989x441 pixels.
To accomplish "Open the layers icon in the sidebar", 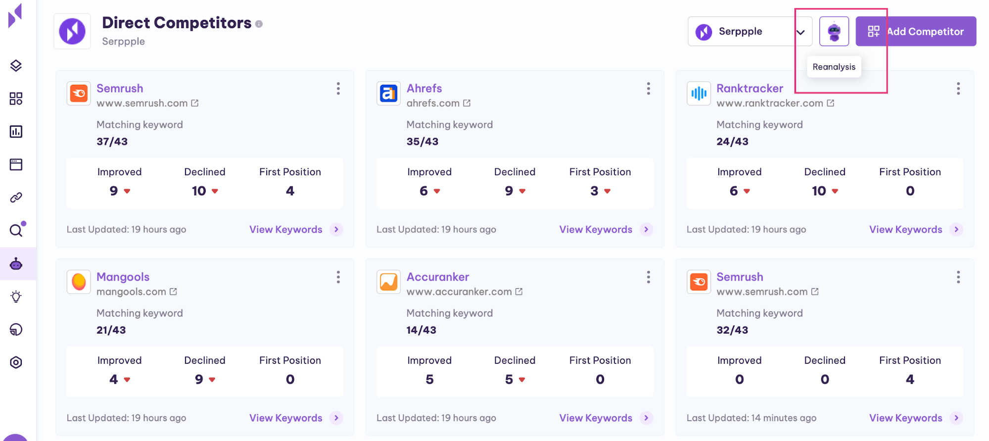I will pyautogui.click(x=16, y=66).
